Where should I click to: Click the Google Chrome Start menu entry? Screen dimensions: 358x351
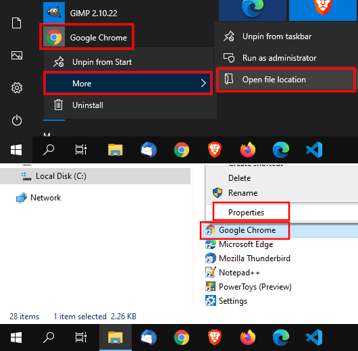(86, 37)
